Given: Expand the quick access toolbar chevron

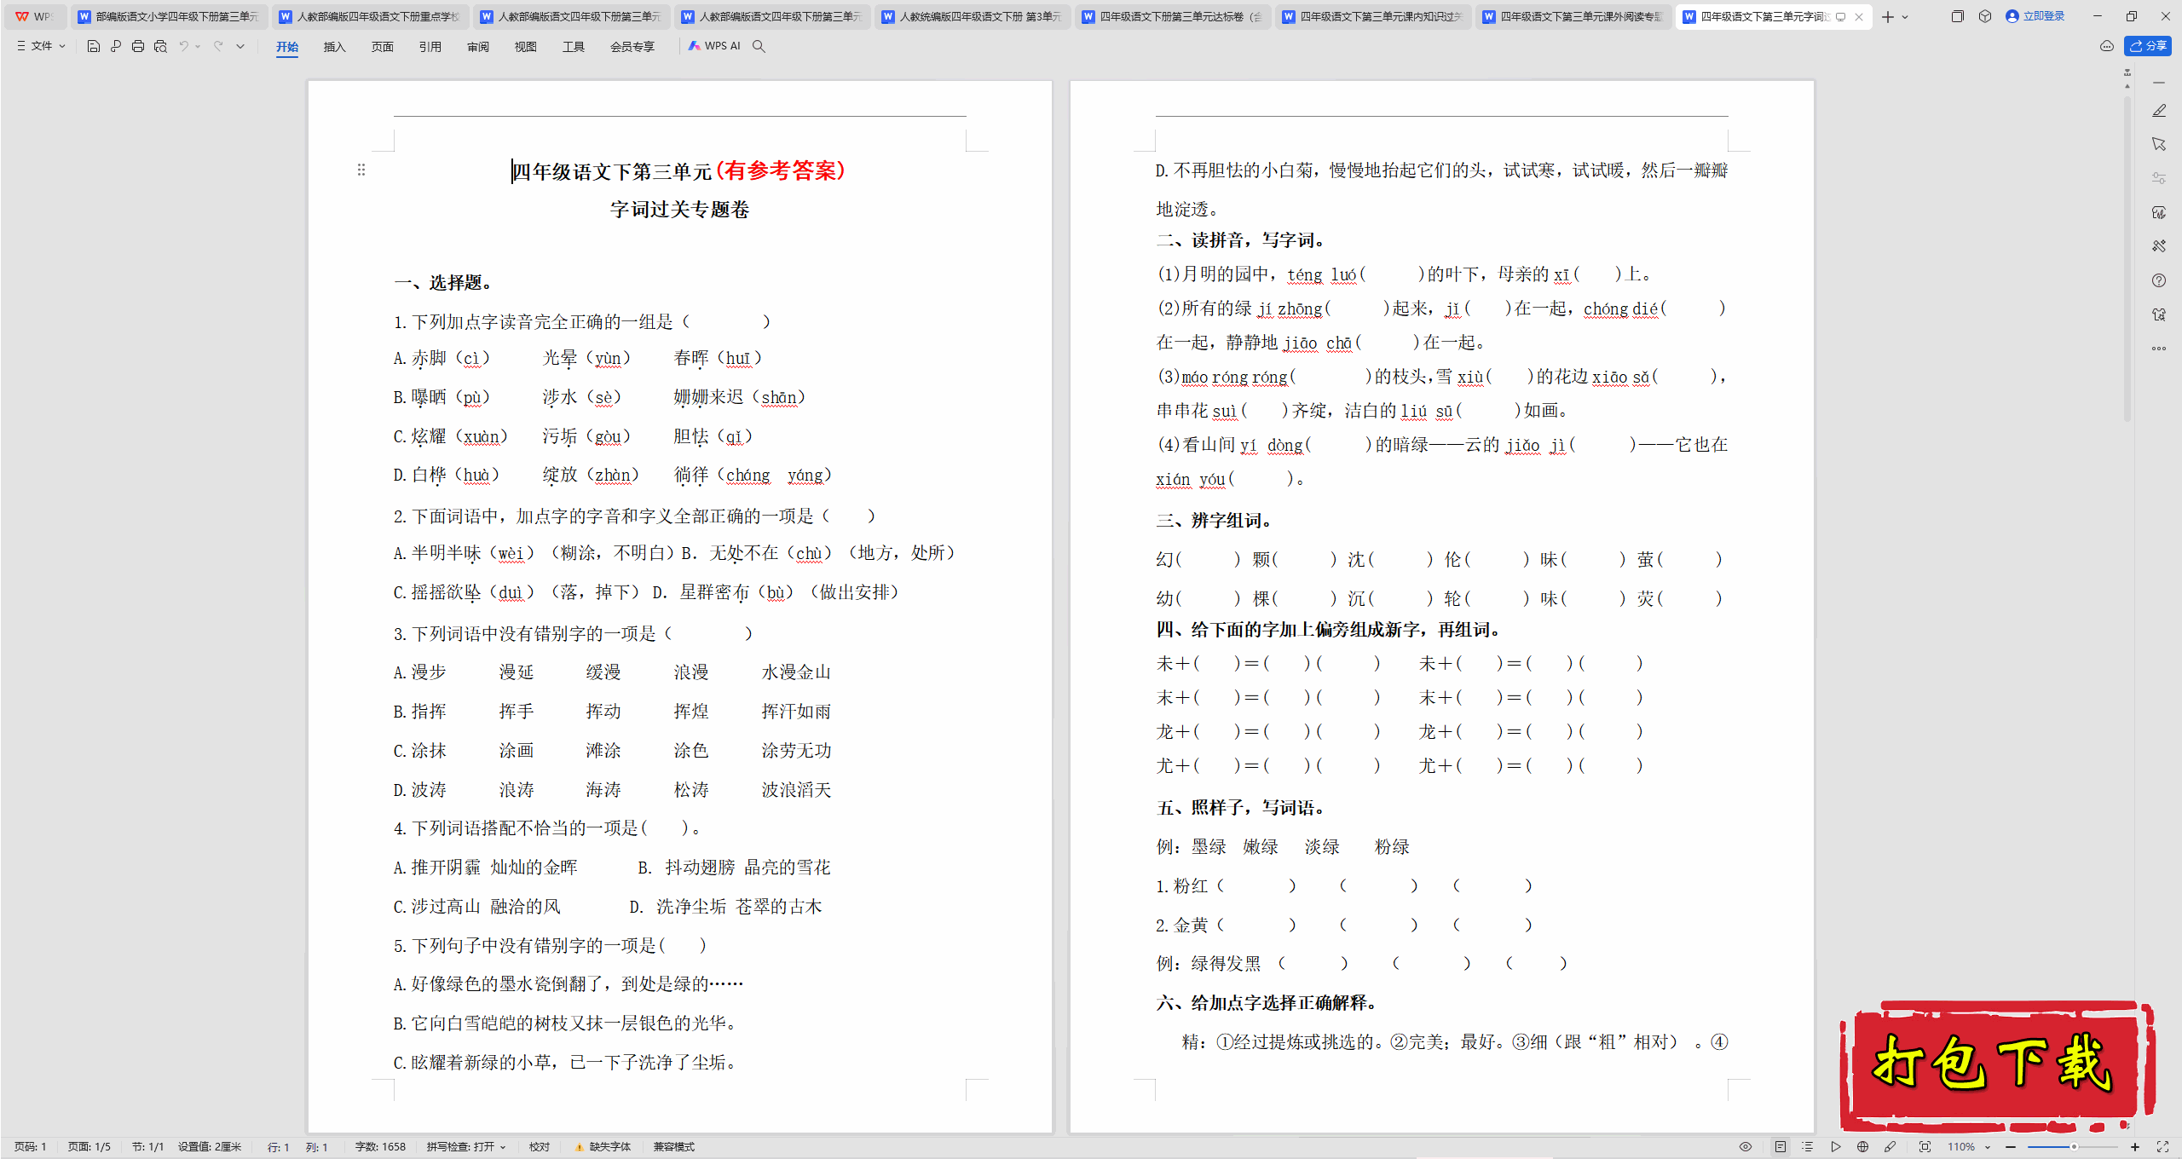Looking at the screenshot, I should [240, 46].
